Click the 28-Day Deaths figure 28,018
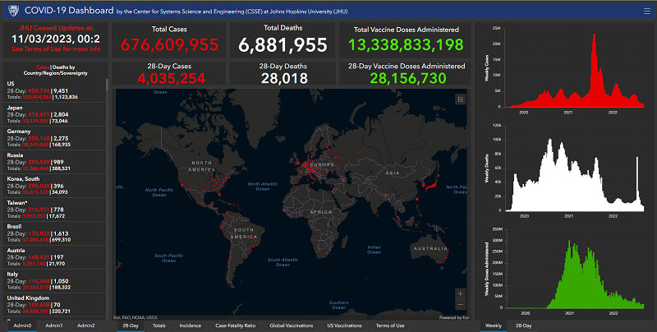This screenshot has height=332, width=657. pos(284,78)
